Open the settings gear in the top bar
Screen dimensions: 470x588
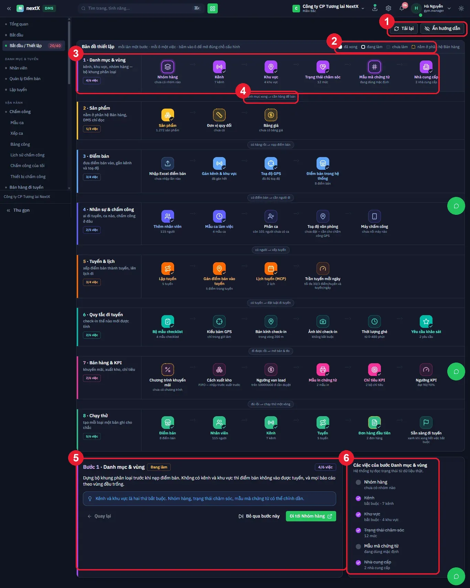388,8
